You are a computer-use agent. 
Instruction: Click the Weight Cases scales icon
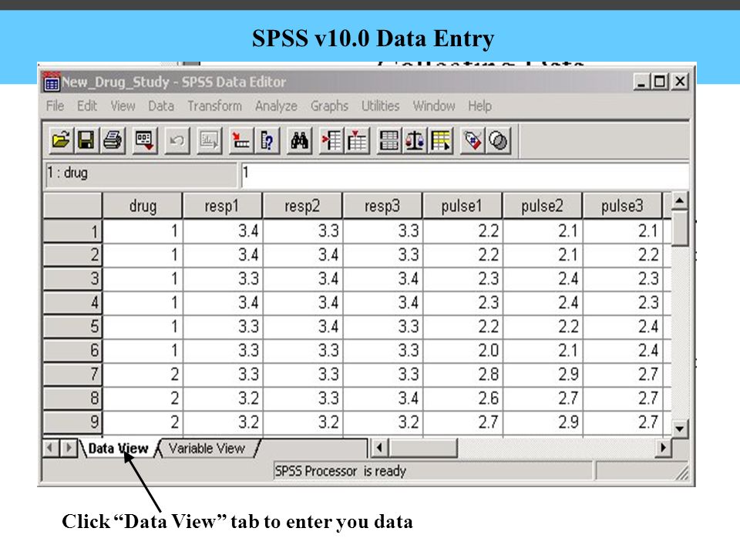point(415,140)
